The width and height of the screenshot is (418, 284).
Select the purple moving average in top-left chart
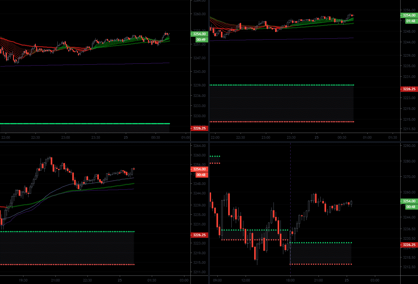85,65
